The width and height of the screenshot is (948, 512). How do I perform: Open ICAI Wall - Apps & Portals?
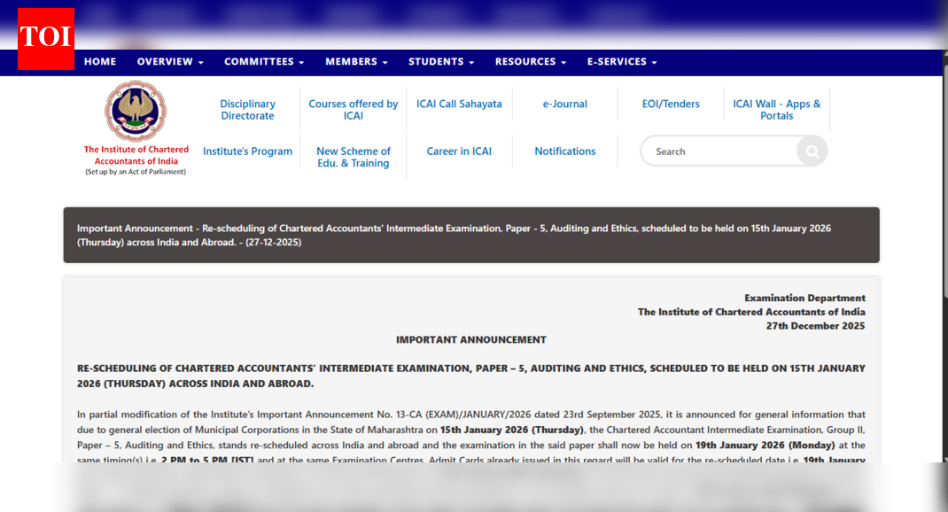click(x=776, y=109)
